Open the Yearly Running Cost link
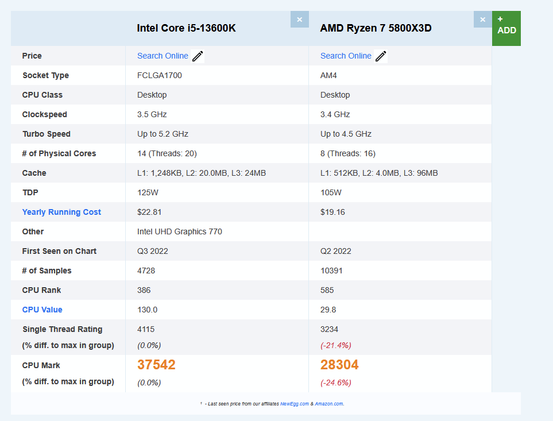The image size is (553, 421). click(x=61, y=212)
